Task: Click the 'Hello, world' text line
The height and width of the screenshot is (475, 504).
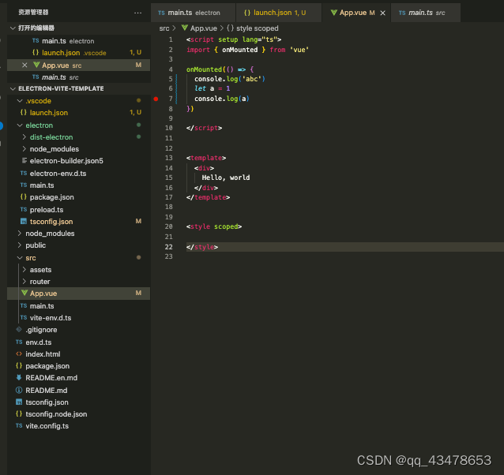Action: tap(226, 178)
